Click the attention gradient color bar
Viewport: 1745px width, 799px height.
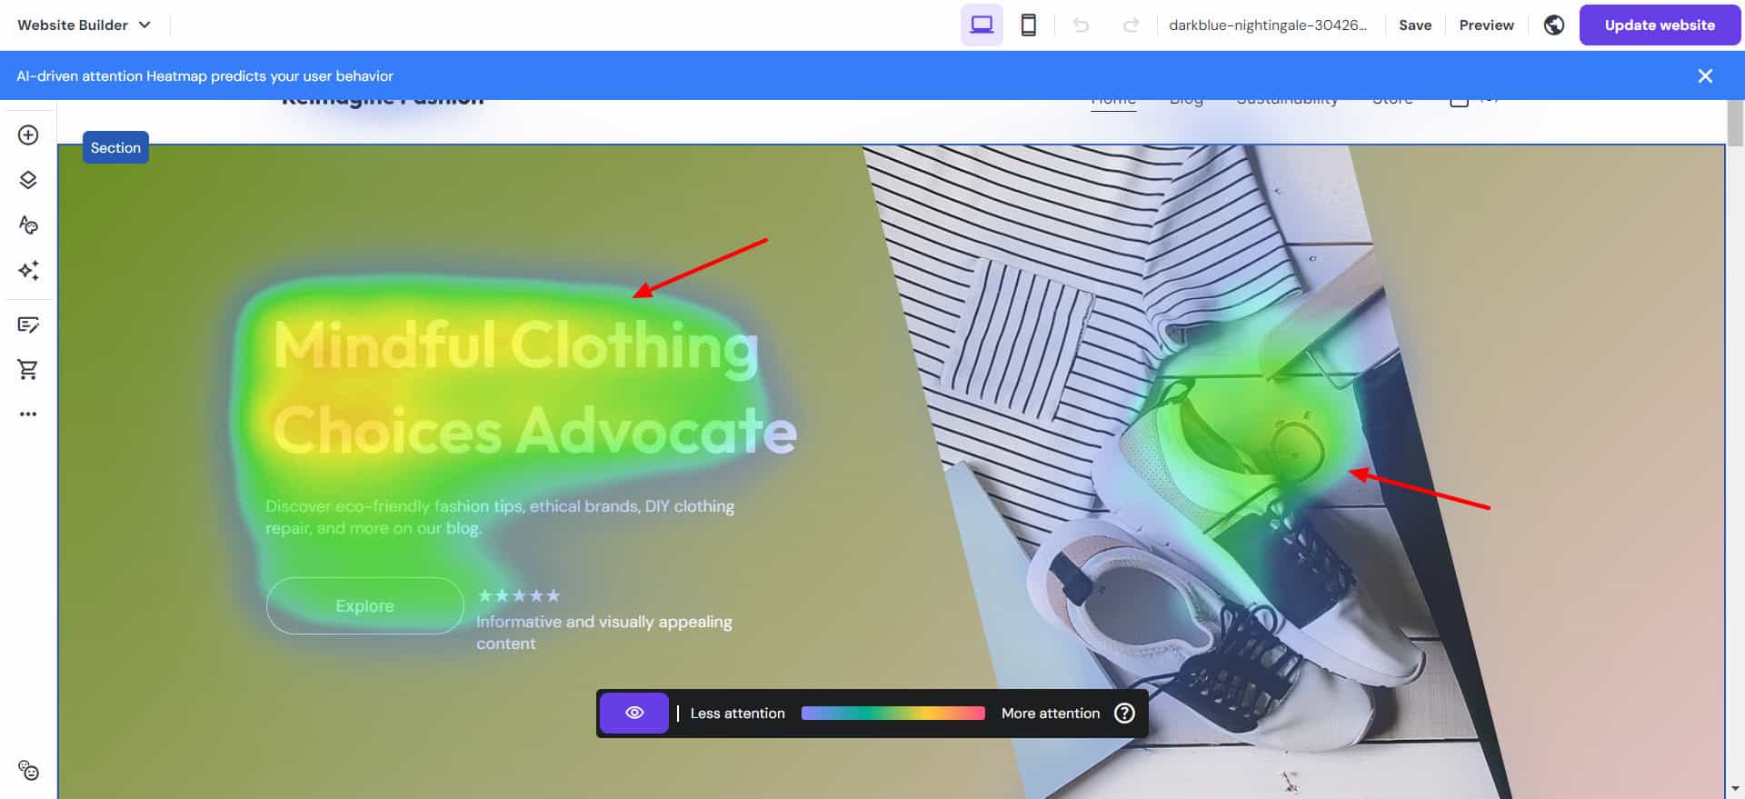tap(892, 714)
